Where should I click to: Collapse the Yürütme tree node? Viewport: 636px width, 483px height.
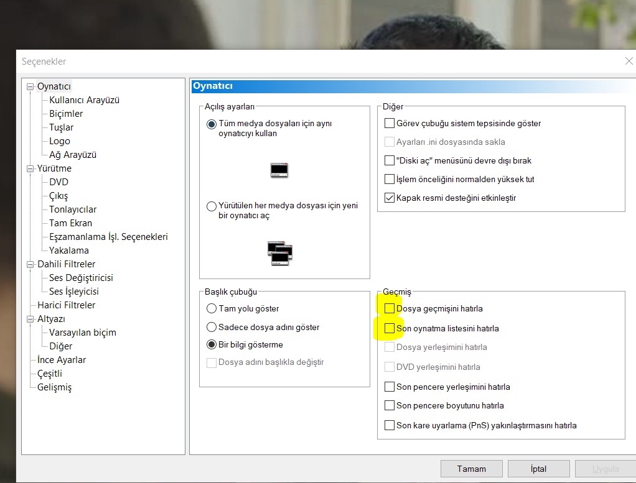point(30,168)
